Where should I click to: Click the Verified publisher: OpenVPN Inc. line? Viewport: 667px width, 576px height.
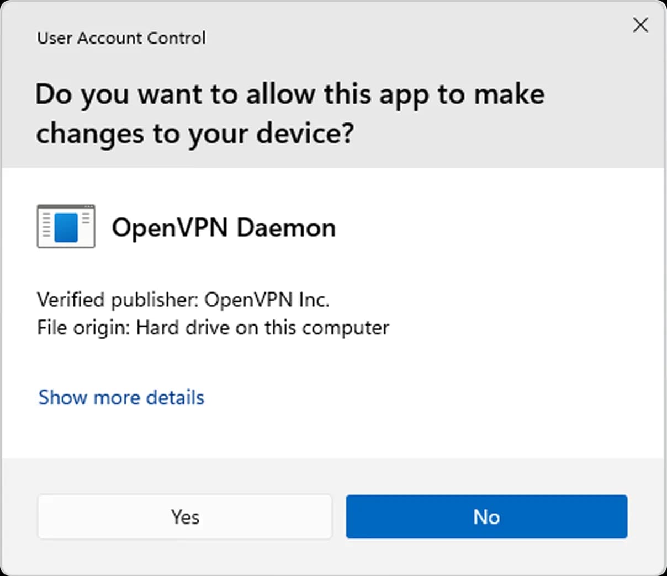pyautogui.click(x=183, y=300)
